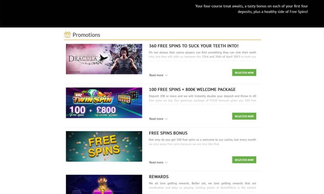Click the four-course treat banner text

tap(251, 9)
